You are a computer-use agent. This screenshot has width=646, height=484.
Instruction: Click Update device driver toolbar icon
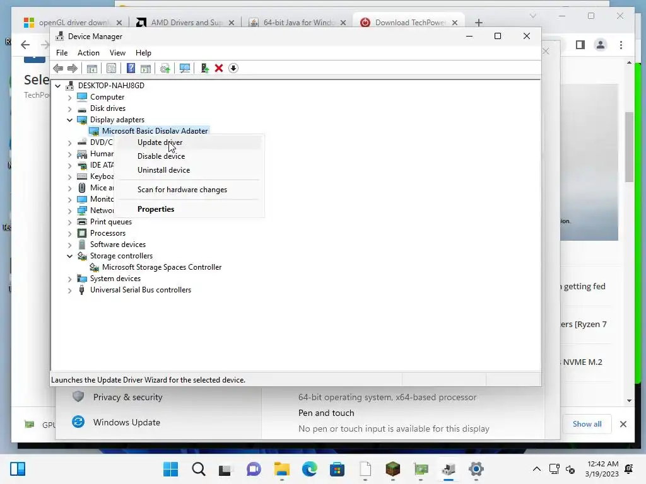tap(165, 68)
